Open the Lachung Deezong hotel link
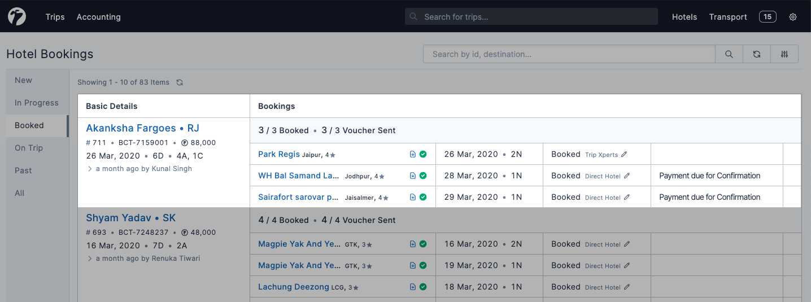The width and height of the screenshot is (811, 302). [293, 287]
